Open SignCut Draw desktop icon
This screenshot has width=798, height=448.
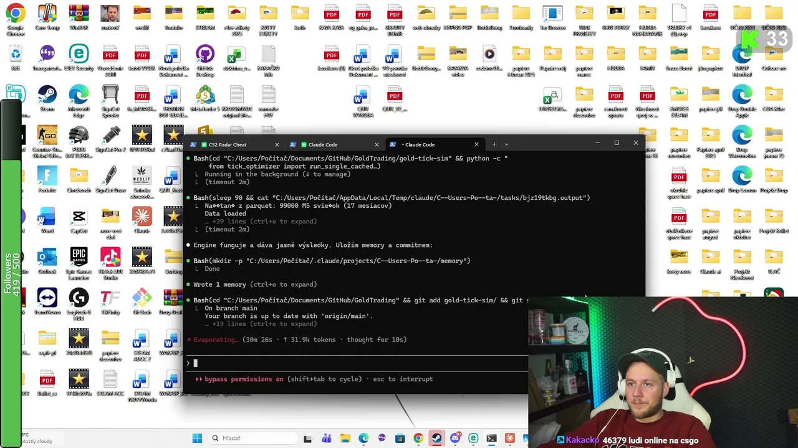(111, 179)
